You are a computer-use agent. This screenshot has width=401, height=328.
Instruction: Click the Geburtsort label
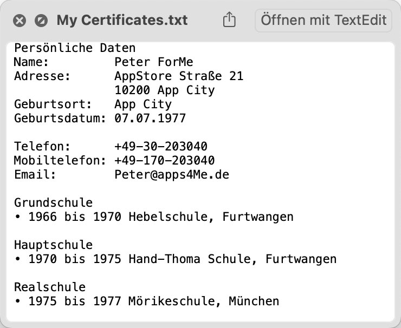coord(53,104)
